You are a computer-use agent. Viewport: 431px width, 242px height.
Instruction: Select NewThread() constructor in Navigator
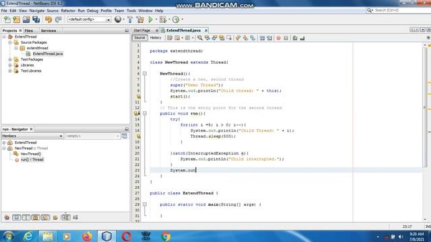tap(31, 154)
